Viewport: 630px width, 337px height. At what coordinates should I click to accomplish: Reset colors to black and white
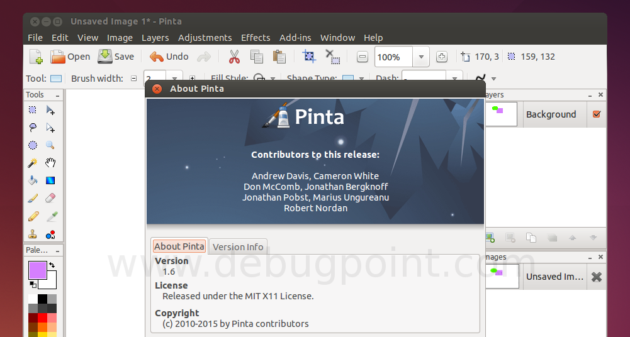click(33, 284)
